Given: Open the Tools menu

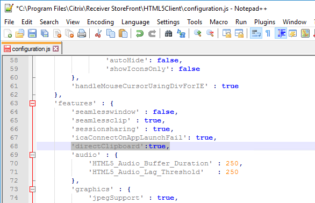Looking at the screenshot, I should coord(195,22).
